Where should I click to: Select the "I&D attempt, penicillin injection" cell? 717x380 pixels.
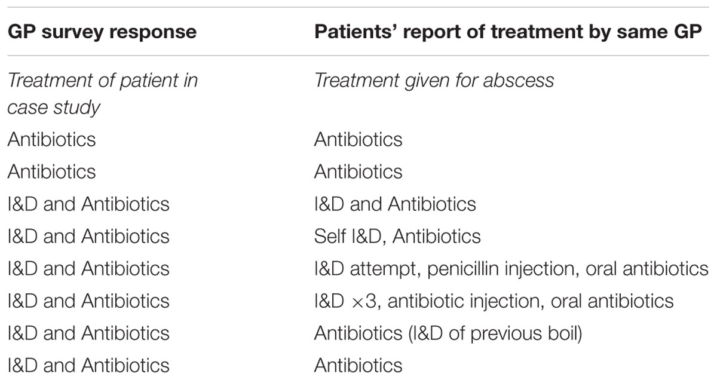pyautogui.click(x=511, y=268)
